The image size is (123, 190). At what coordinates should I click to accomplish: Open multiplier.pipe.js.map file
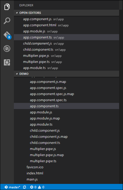(66, 155)
